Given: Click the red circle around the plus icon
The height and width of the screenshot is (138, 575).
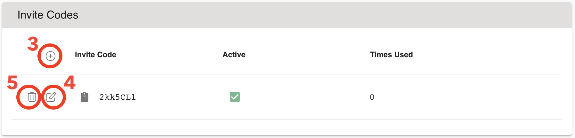Looking at the screenshot, I should (50, 56).
